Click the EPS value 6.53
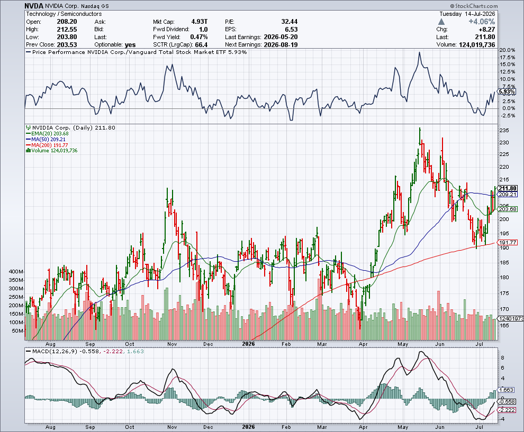Viewport: 524px width, 432px height. [292, 30]
